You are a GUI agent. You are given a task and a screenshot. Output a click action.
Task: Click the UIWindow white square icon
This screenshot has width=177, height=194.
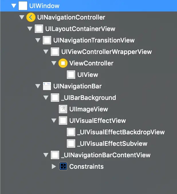coord(23,6)
